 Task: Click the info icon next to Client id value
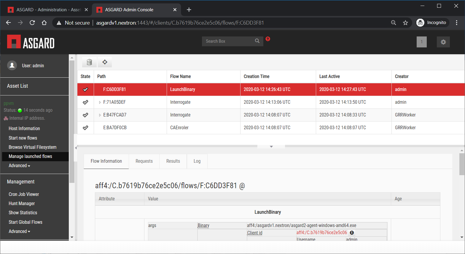(352, 233)
